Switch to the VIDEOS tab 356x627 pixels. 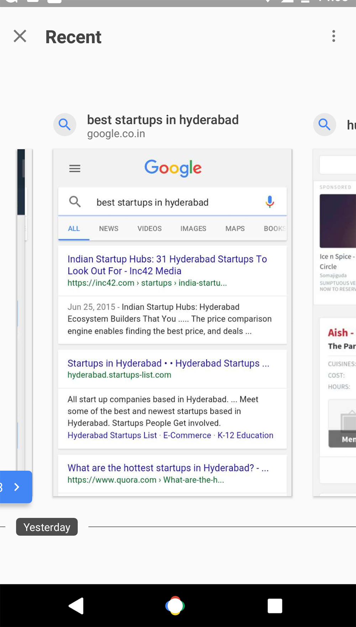click(150, 229)
